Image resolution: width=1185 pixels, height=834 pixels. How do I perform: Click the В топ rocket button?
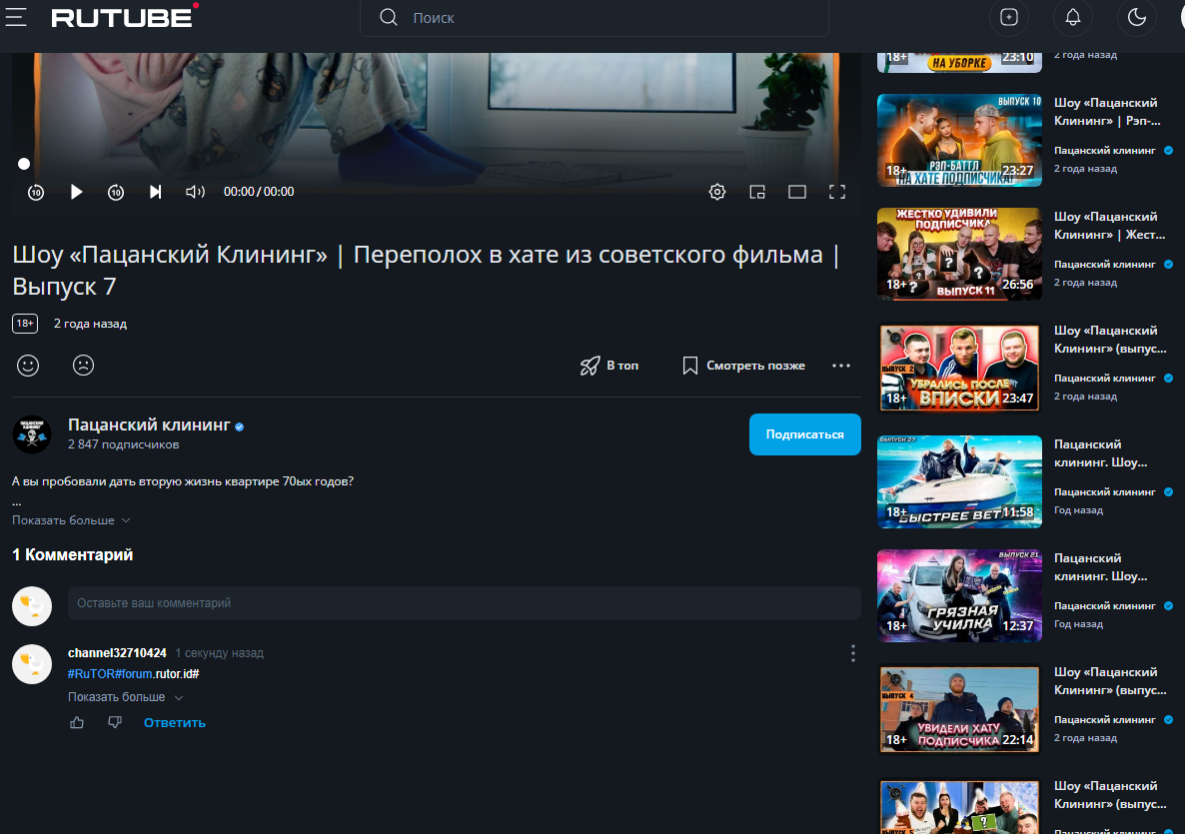tap(609, 366)
